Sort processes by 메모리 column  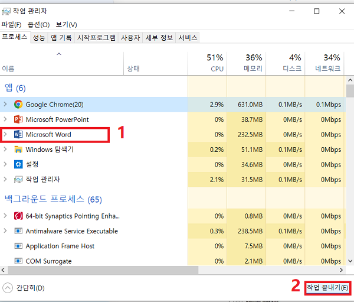pos(247,63)
